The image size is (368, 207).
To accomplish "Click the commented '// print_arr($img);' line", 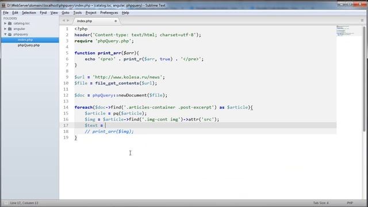I will click(109, 132).
